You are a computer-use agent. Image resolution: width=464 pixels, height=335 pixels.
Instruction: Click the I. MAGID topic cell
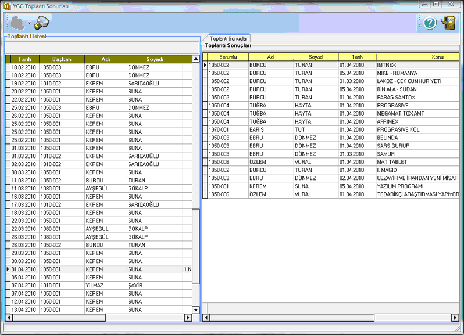417,170
